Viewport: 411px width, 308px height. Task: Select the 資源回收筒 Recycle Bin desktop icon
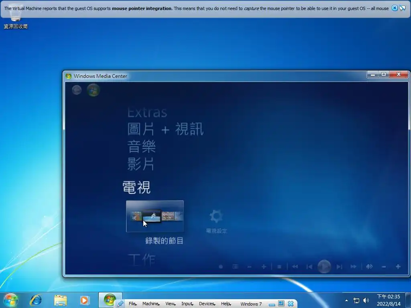pyautogui.click(x=16, y=16)
